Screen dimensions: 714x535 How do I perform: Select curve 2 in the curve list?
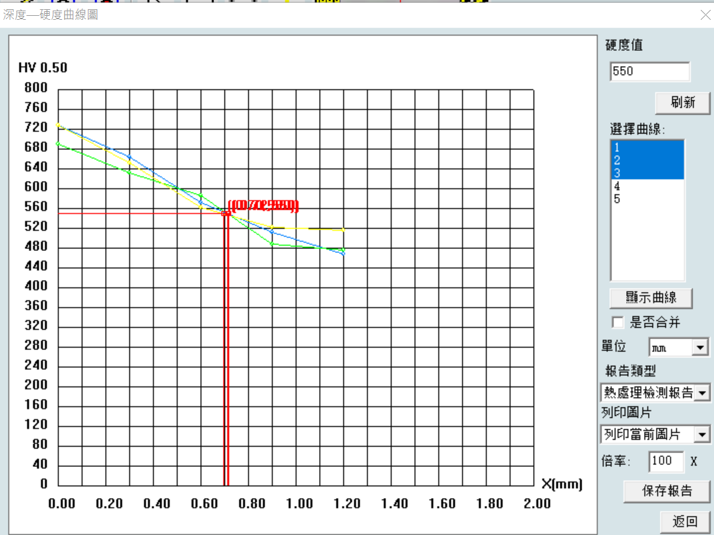[x=647, y=160]
